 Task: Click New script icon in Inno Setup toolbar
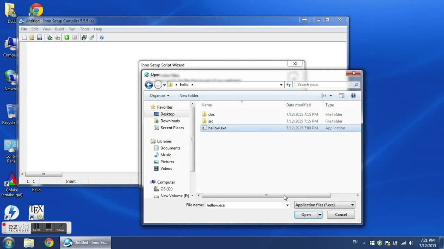click(24, 37)
